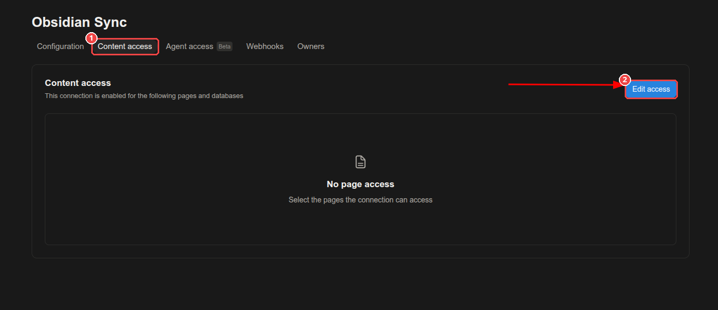
Task: Click the page document icon above No page access
Action: [361, 162]
